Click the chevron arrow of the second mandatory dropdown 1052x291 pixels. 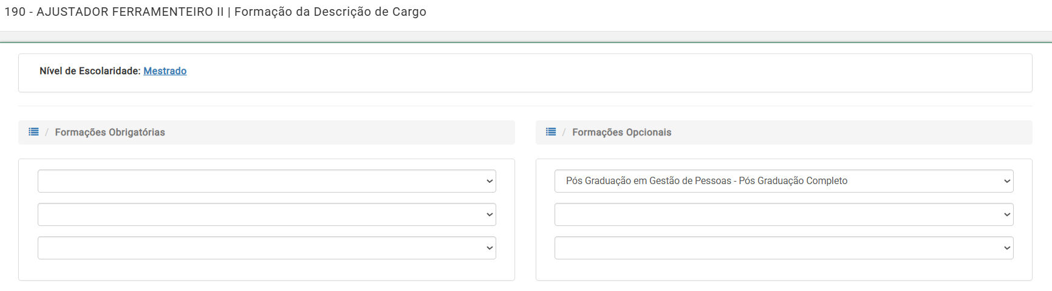(490, 214)
